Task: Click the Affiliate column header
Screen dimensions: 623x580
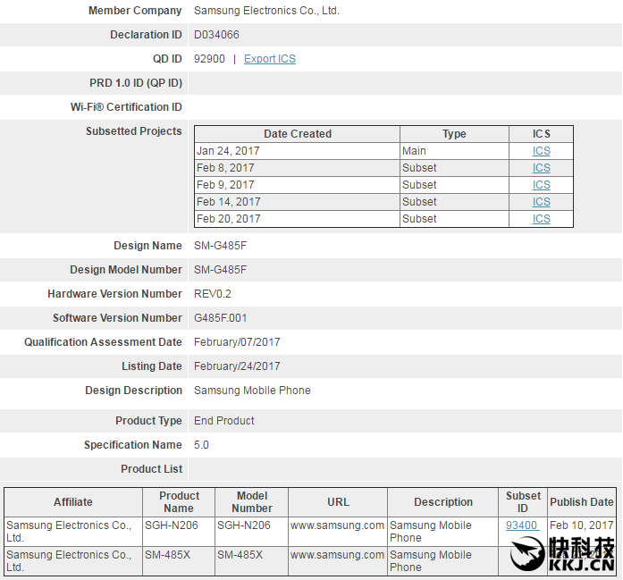Action: point(73,502)
